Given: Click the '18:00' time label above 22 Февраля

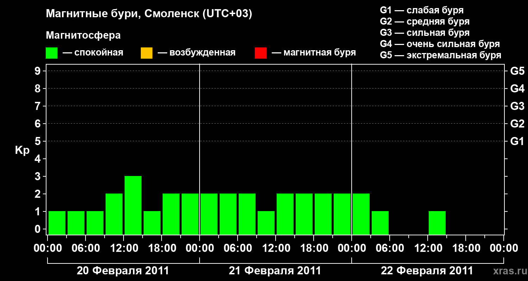Looking at the screenshot, I should [466, 248].
